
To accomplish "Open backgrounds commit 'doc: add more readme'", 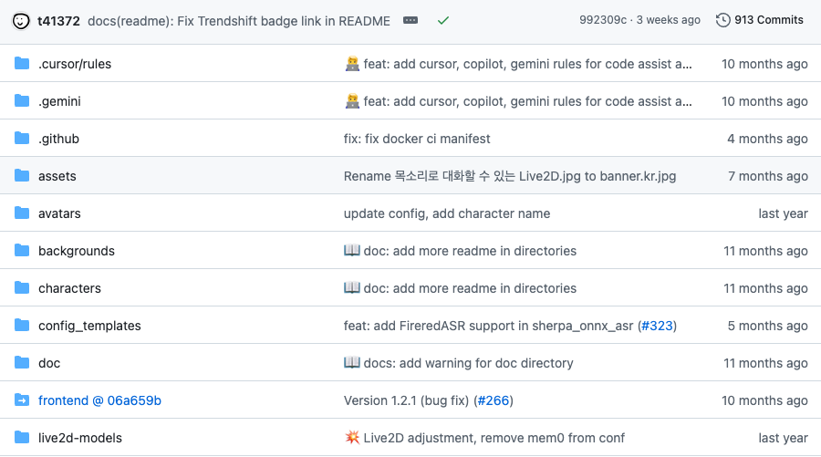I will [461, 251].
